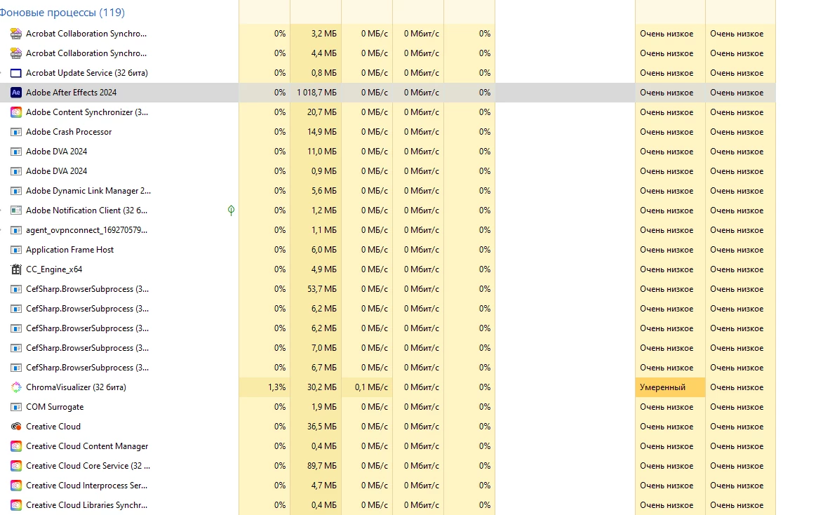The width and height of the screenshot is (830, 515).
Task: Click icon of Adobe DVA 2024 using 11,0 МБ
Action: pos(16,152)
